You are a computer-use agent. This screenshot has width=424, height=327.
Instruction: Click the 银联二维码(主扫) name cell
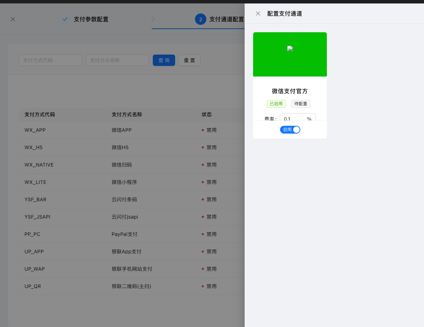132,286
